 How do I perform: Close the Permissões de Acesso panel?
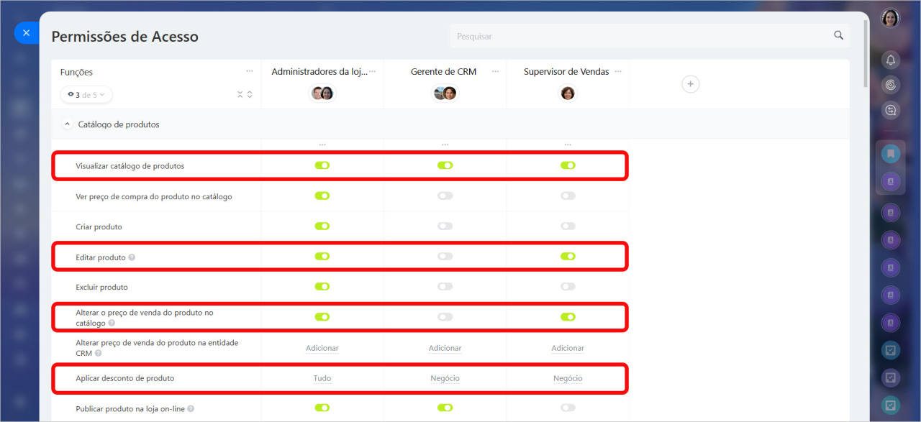[26, 33]
